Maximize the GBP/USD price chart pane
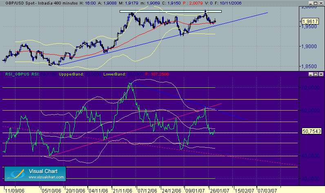The image size is (325, 193). coord(316,3)
